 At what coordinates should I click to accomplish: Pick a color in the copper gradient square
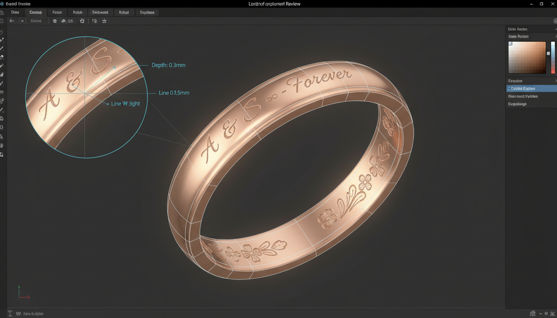[527, 57]
